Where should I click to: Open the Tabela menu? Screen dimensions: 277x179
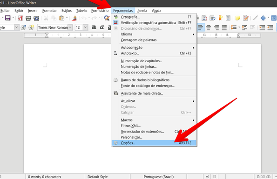tap(81, 11)
